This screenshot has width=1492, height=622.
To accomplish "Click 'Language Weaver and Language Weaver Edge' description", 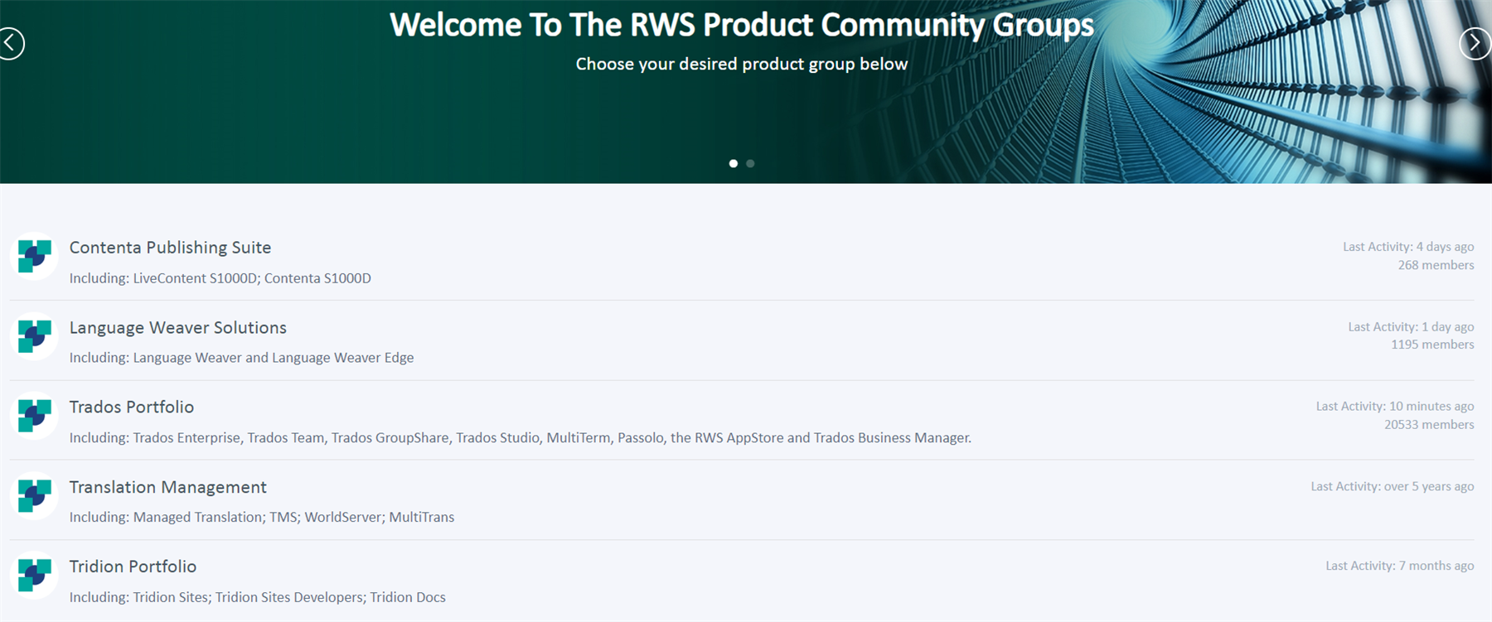I will click(x=274, y=358).
